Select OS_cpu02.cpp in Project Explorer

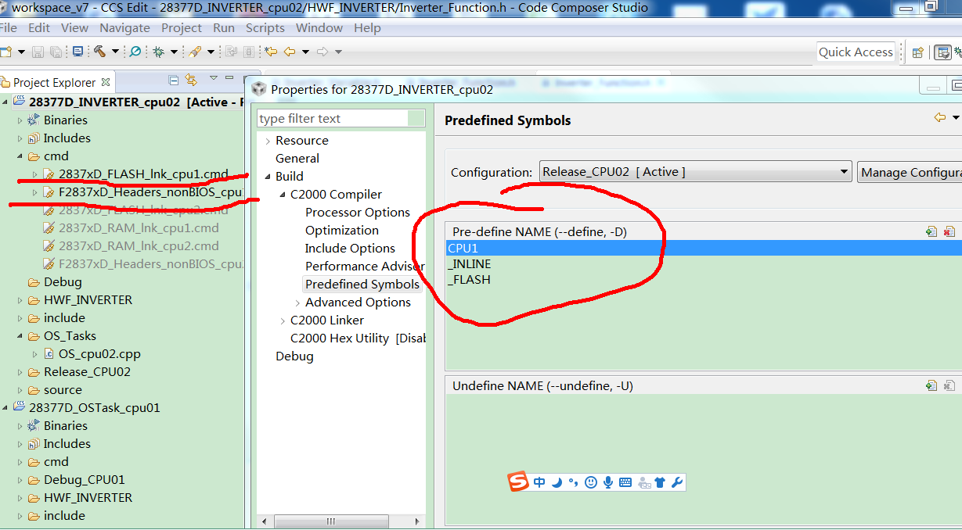click(x=99, y=353)
